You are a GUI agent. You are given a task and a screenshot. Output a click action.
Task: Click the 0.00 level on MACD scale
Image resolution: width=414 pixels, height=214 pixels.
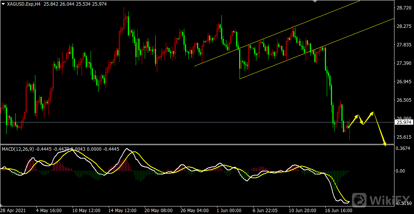click(401, 171)
